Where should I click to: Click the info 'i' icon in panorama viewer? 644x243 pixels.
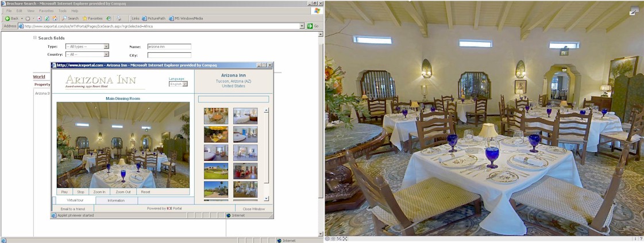pyautogui.click(x=635, y=238)
